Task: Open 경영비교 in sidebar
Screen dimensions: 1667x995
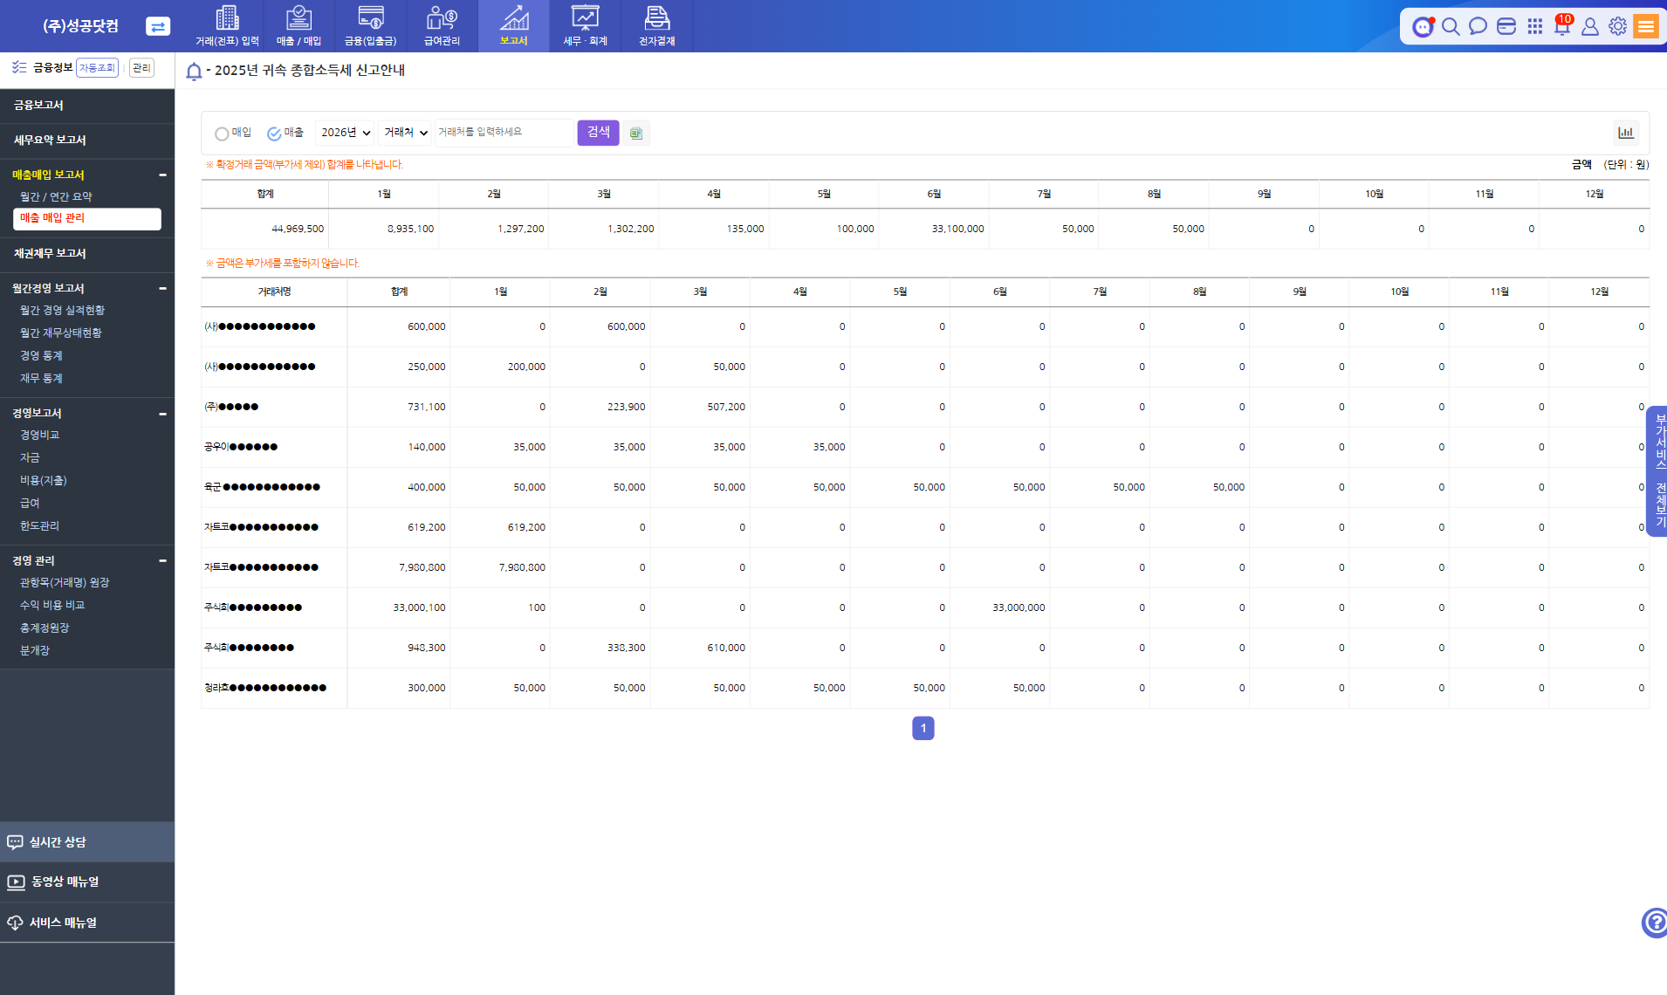Action: [39, 436]
